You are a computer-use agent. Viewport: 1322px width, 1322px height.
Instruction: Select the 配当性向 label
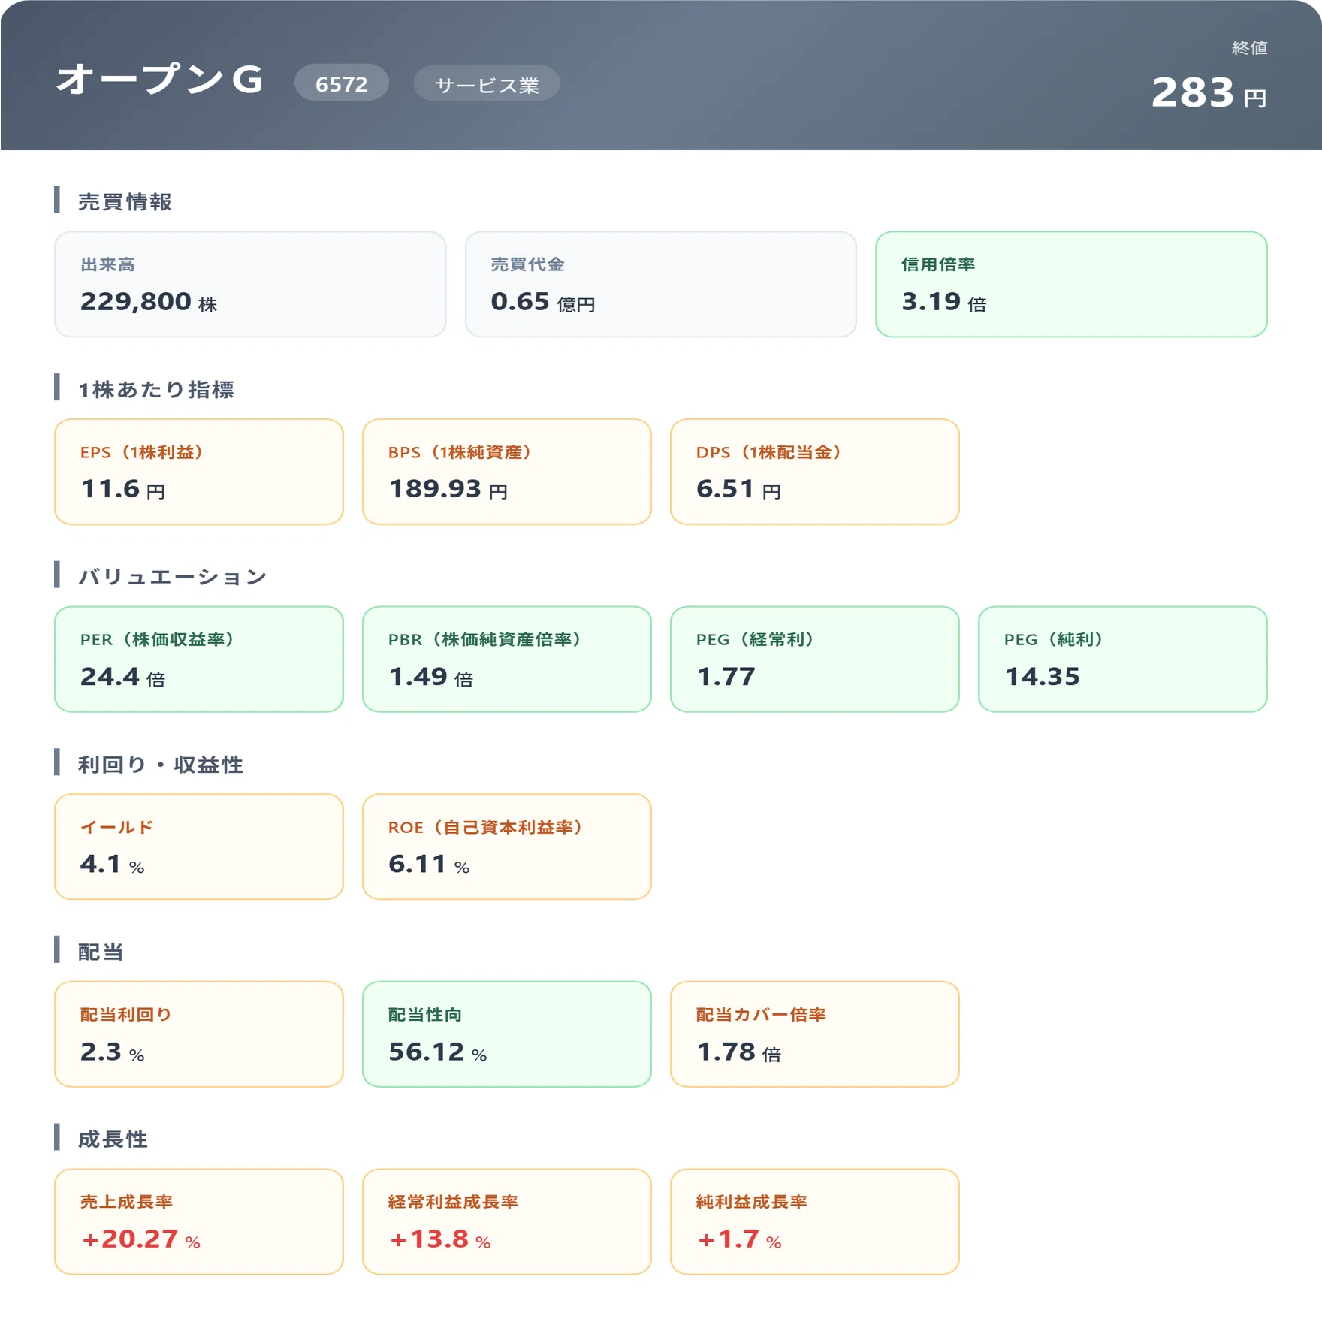425,1014
